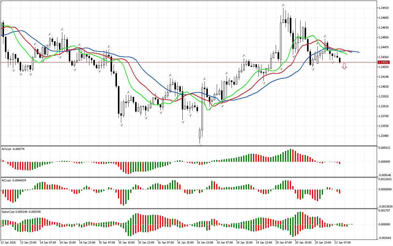
Task: Select the right end of blue Alligator line
Action: pos(359,52)
